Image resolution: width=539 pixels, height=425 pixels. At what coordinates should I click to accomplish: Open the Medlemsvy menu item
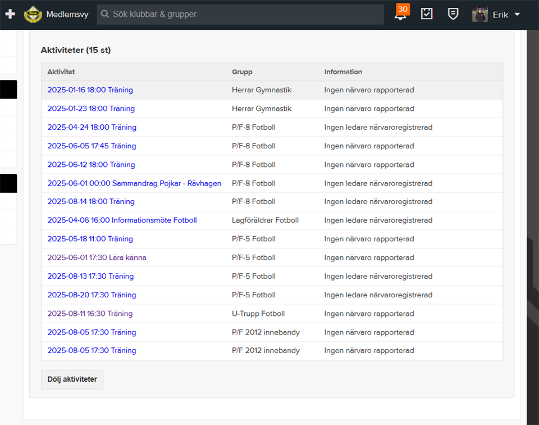[x=67, y=15]
